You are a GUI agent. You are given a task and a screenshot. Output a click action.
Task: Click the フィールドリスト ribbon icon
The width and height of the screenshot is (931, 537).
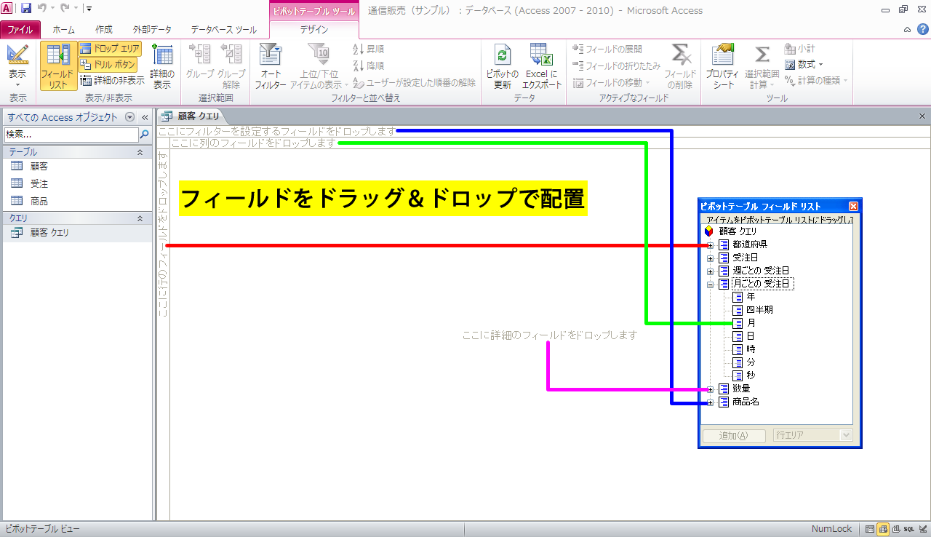click(59, 66)
